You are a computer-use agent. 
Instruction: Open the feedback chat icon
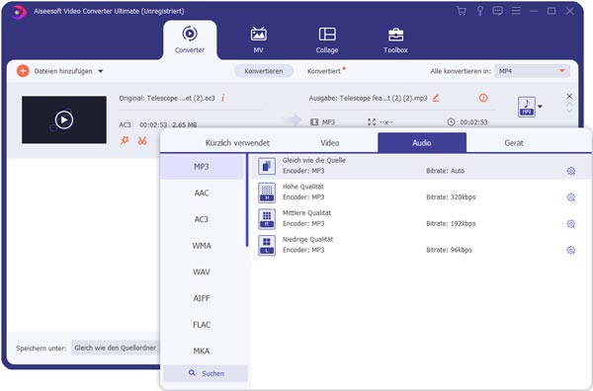(498, 11)
